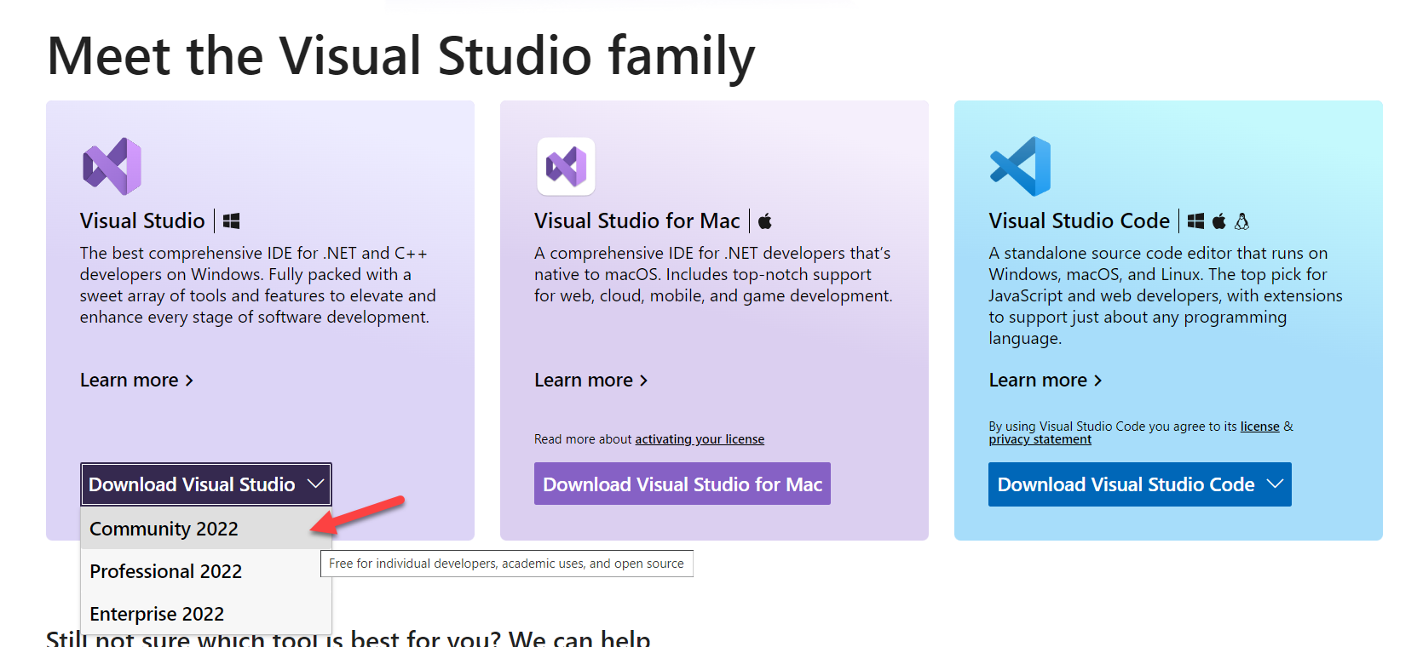Collapse the Download Visual Studio dropdown
The height and width of the screenshot is (647, 1417).
206,484
